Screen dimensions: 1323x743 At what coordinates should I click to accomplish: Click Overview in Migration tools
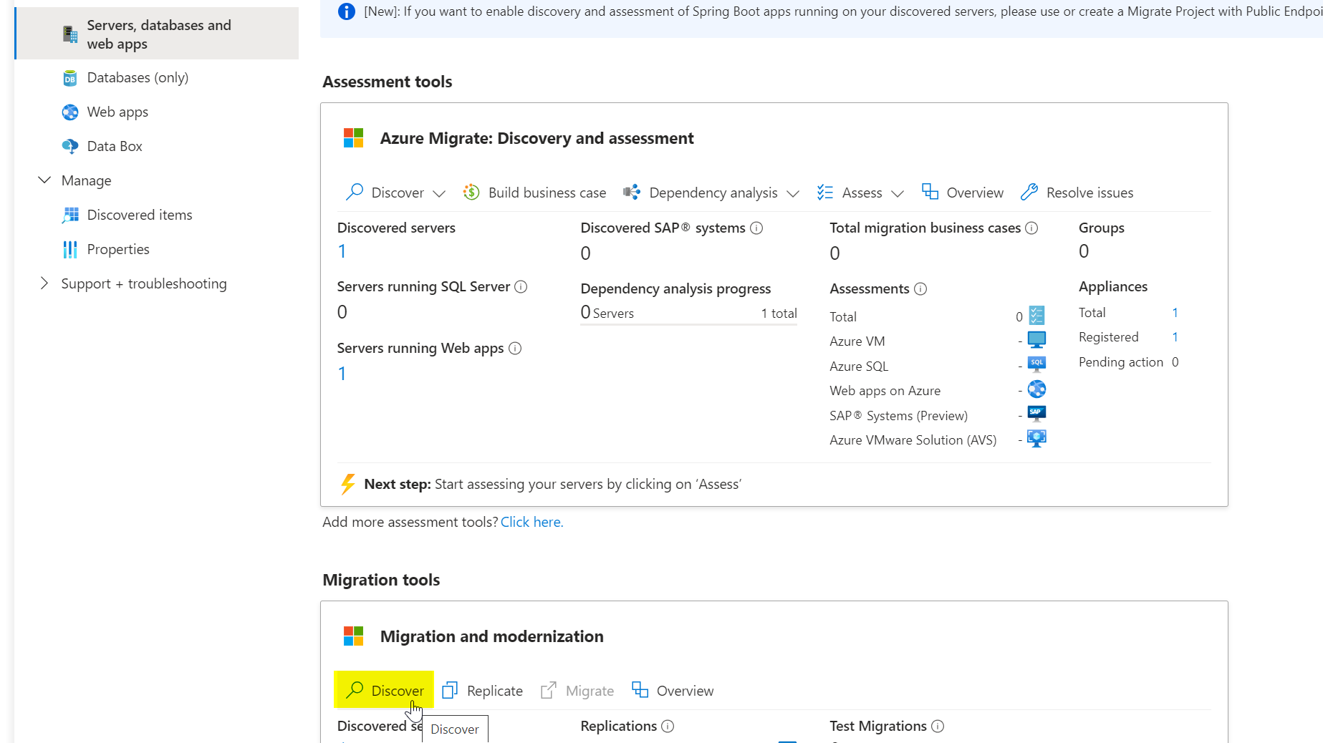[673, 691]
